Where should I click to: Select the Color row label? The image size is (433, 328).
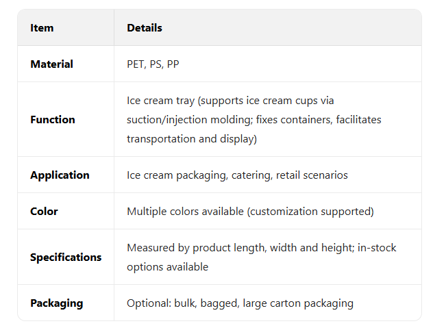(44, 212)
